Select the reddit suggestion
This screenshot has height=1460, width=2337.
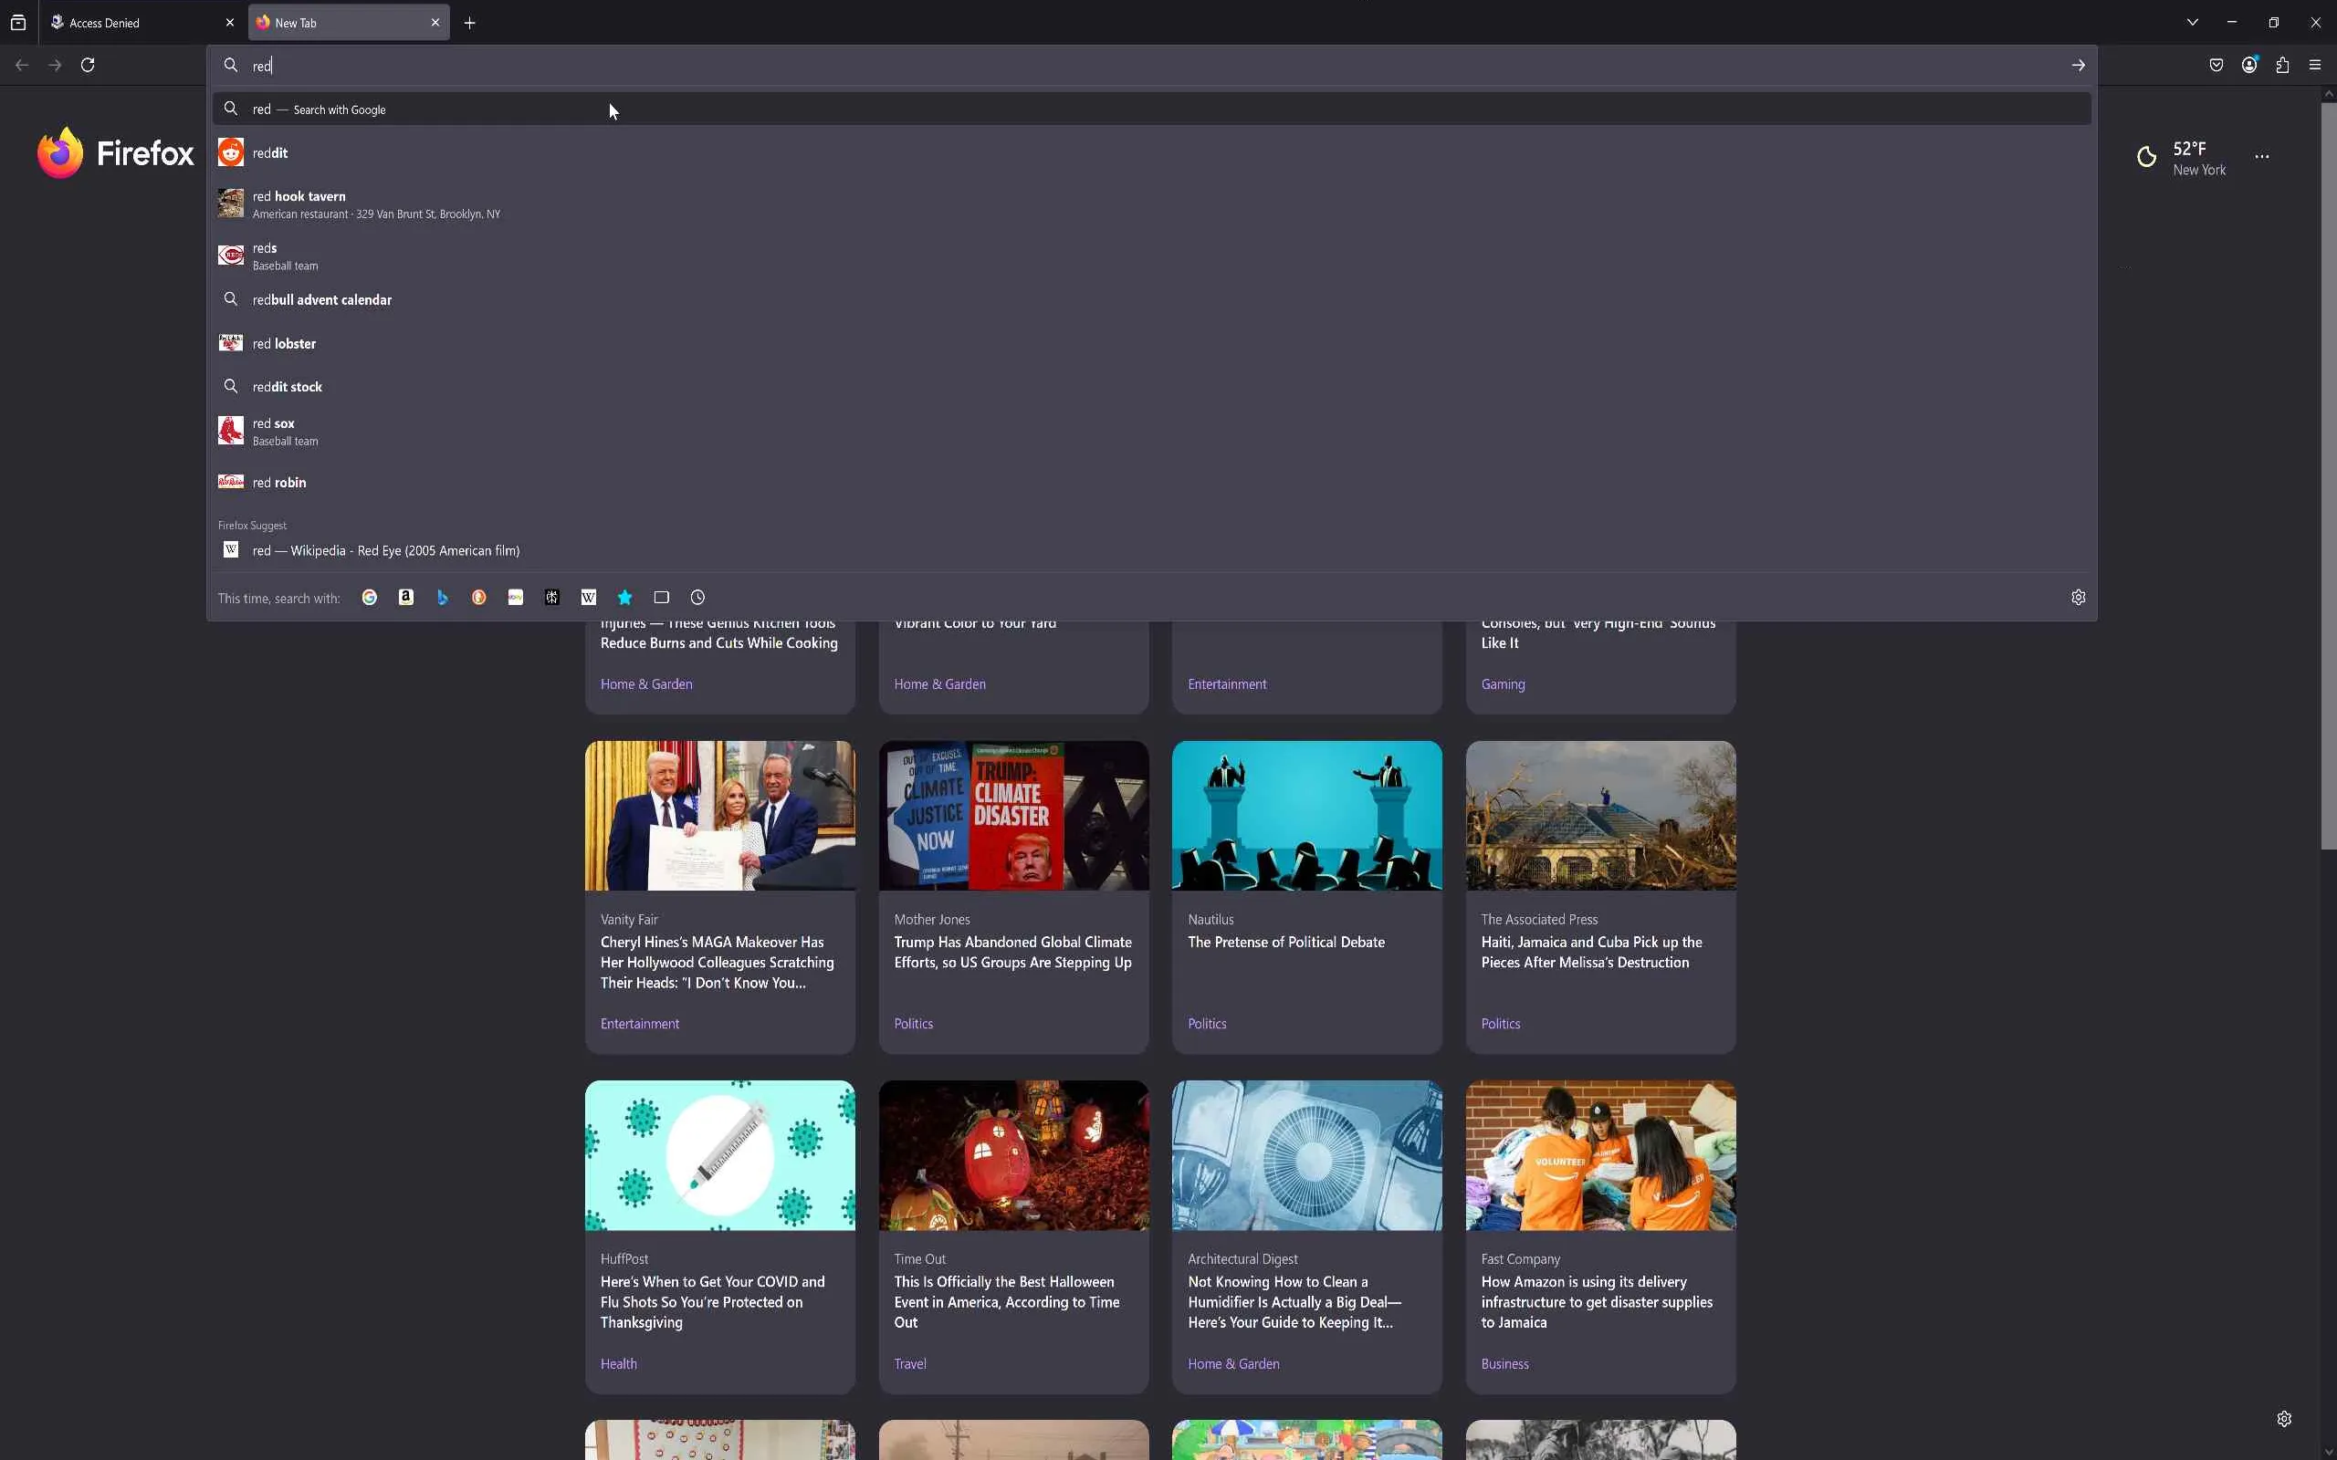pos(270,152)
